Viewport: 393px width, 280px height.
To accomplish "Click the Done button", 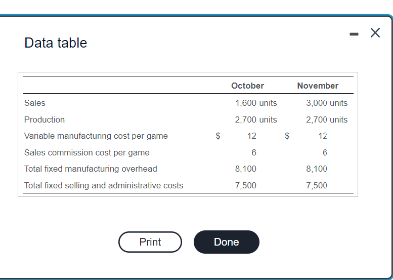I will (x=226, y=242).
